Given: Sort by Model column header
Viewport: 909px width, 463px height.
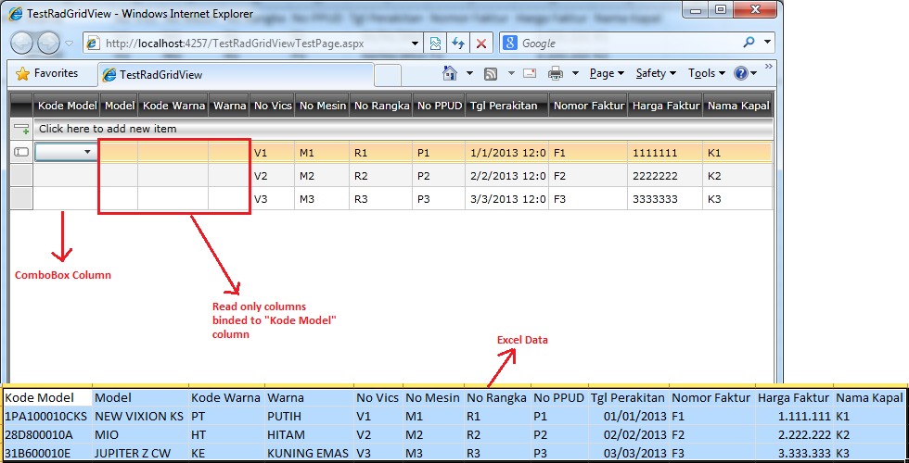Looking at the screenshot, I should [x=120, y=106].
